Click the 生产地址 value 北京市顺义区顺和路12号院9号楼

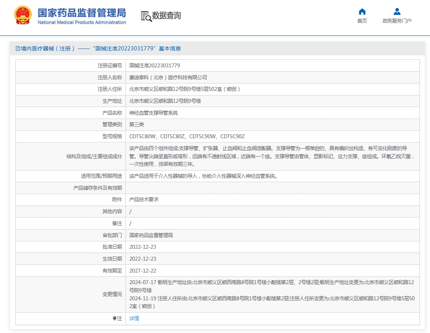click(165, 101)
